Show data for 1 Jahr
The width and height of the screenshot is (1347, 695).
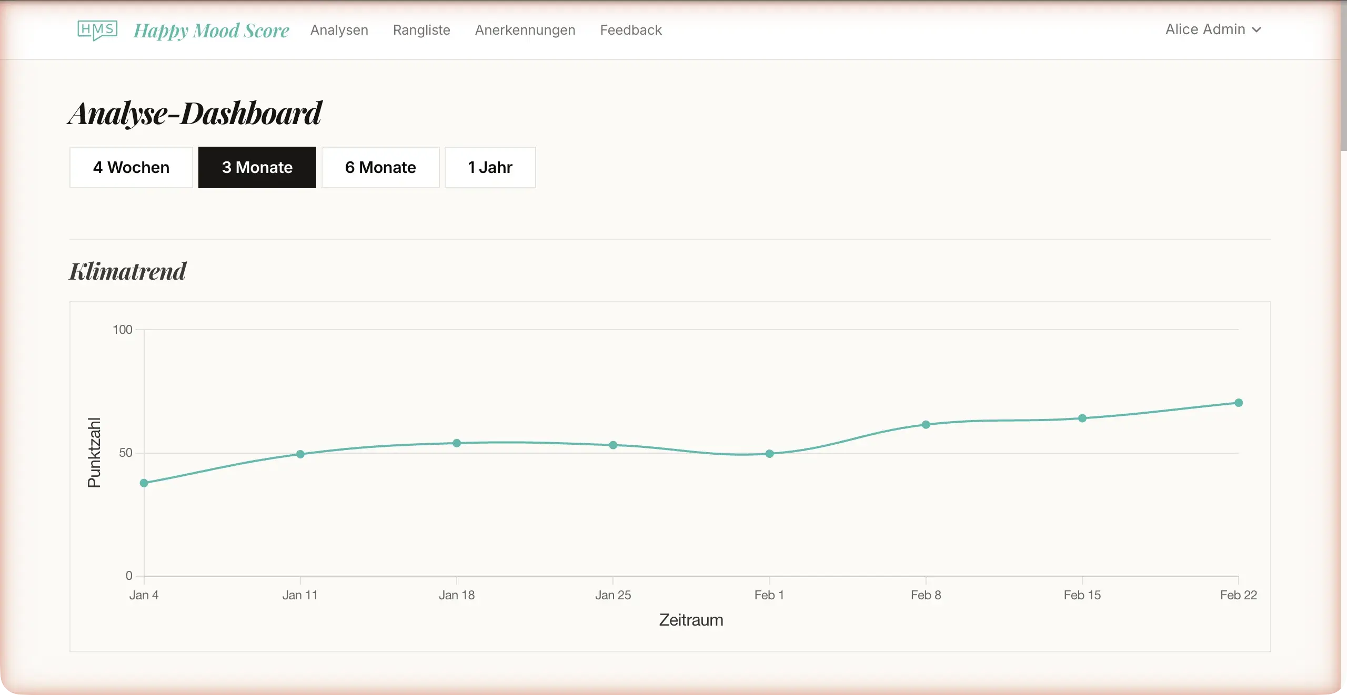(490, 167)
